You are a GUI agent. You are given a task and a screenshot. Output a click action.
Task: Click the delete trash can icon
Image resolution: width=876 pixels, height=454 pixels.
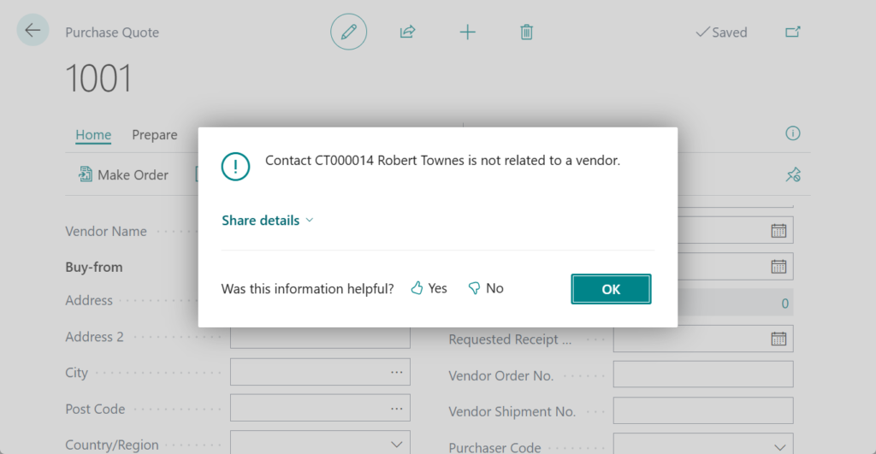click(526, 32)
